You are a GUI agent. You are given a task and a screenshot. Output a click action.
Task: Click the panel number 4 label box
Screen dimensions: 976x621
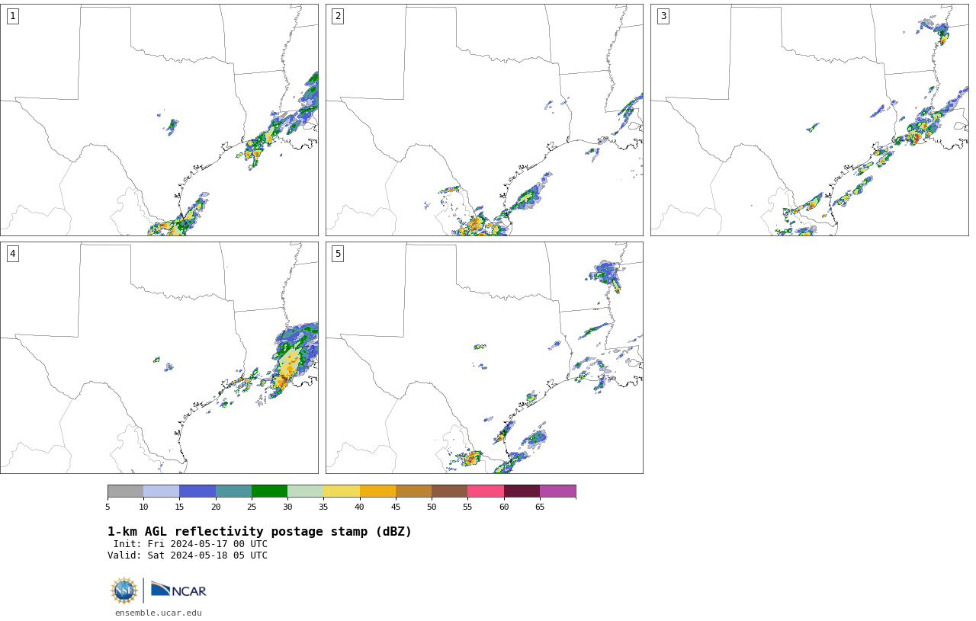point(12,254)
